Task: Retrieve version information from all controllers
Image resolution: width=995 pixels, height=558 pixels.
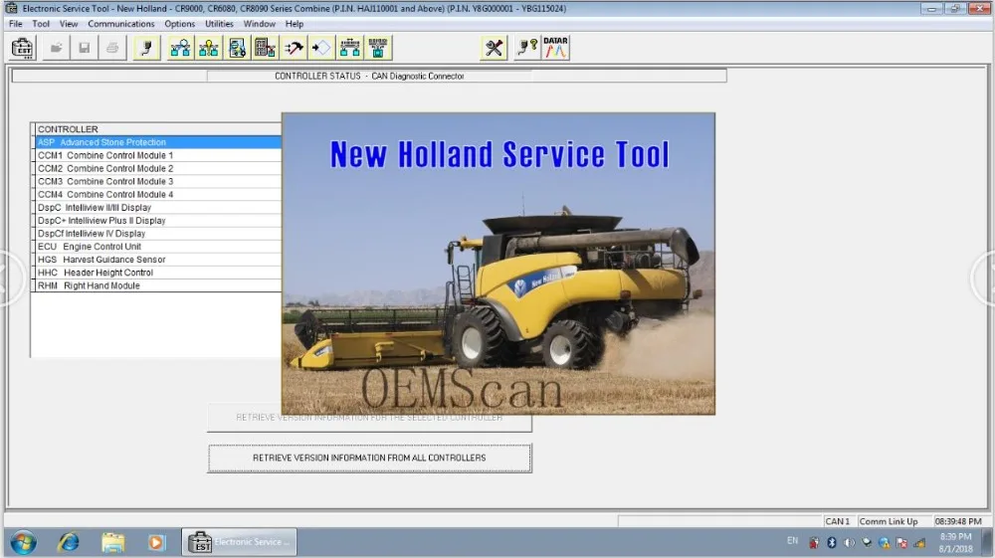Action: [369, 458]
